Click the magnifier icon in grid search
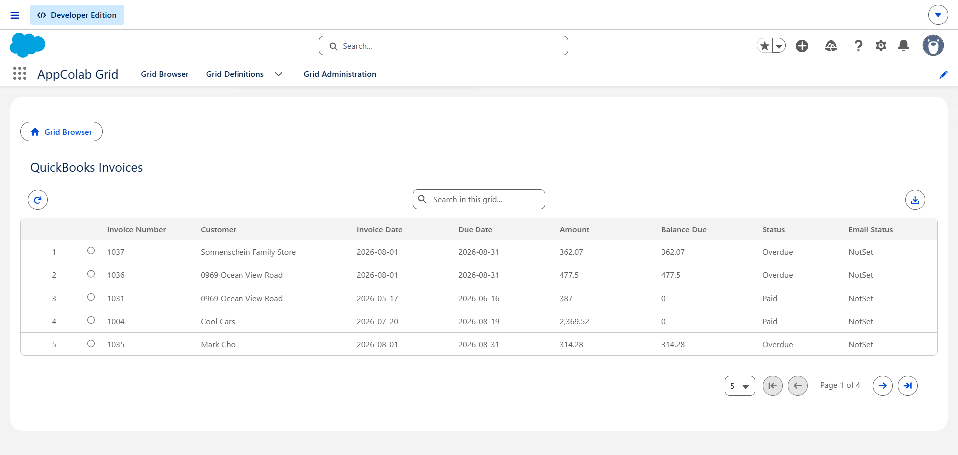 pos(422,199)
